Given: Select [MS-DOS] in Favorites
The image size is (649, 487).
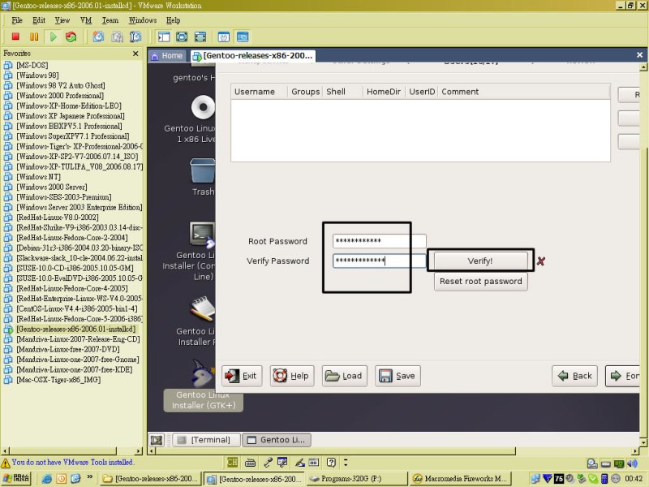Looking at the screenshot, I should point(32,65).
